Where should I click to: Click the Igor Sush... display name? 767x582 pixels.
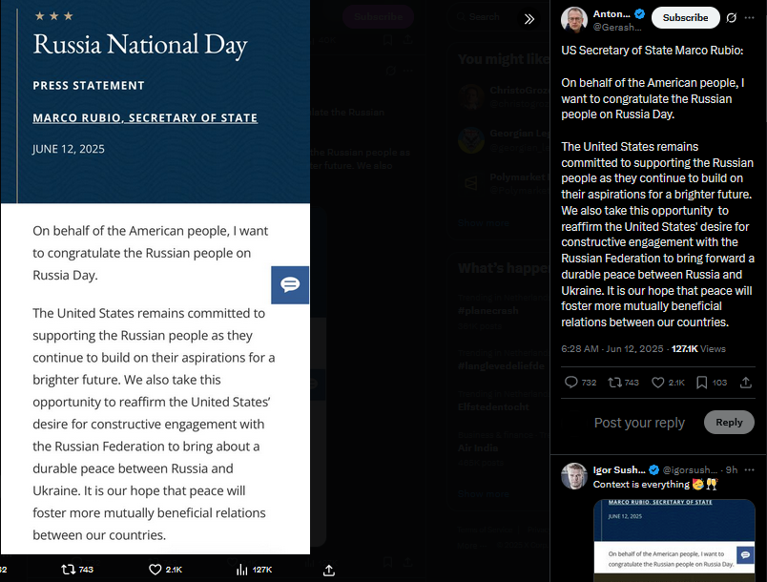click(x=619, y=470)
